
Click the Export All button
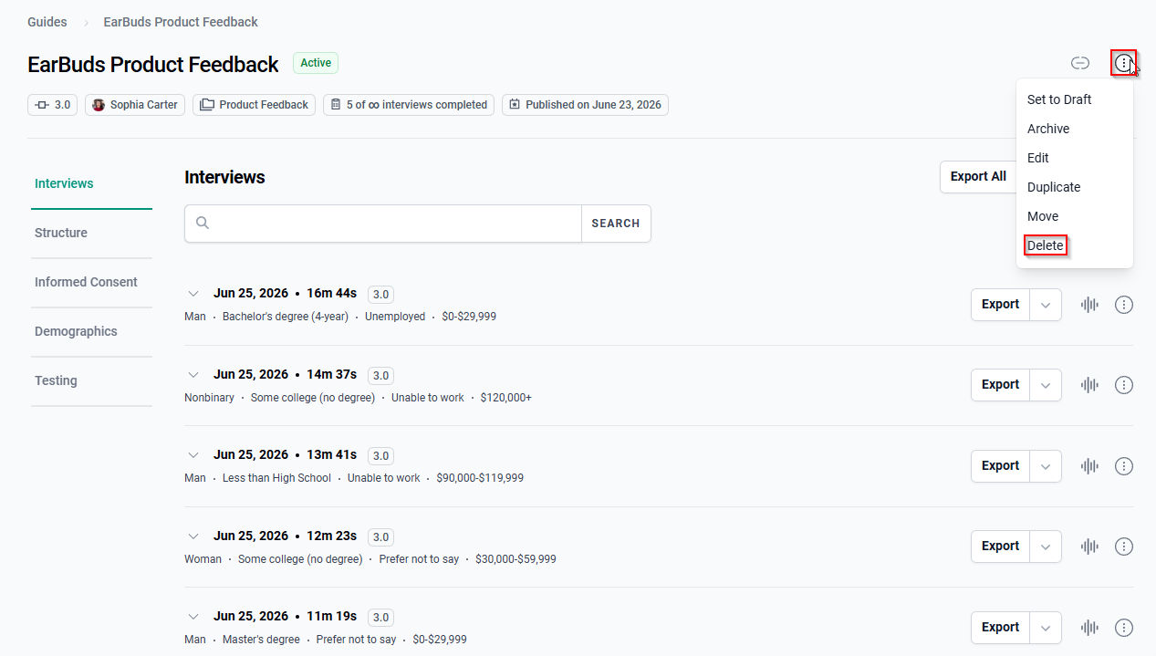coord(978,177)
